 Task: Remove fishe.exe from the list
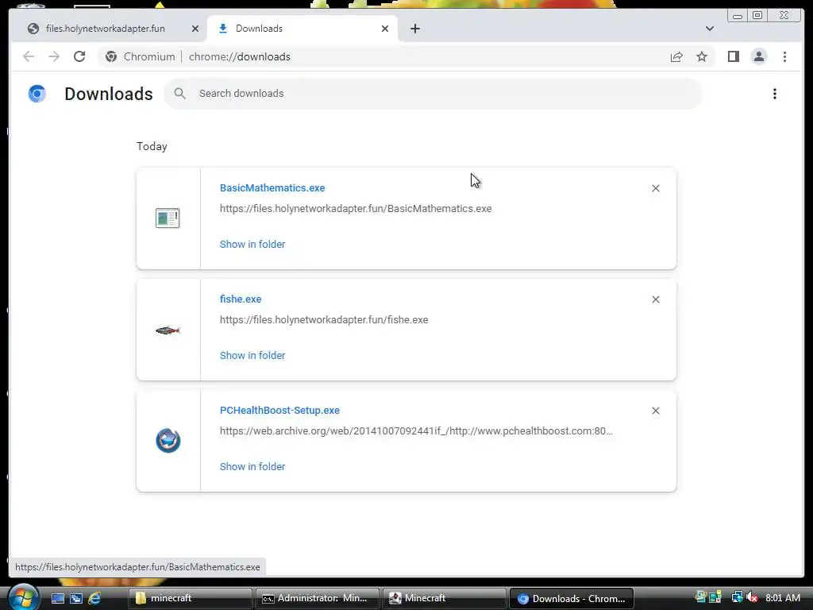[x=655, y=299]
